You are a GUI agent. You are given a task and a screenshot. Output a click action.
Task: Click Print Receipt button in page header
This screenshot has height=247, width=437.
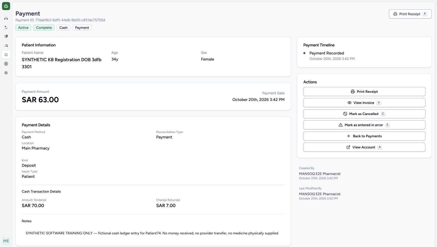point(410,14)
